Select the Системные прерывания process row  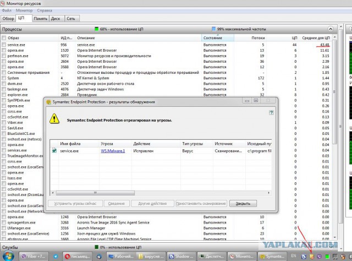(167, 72)
